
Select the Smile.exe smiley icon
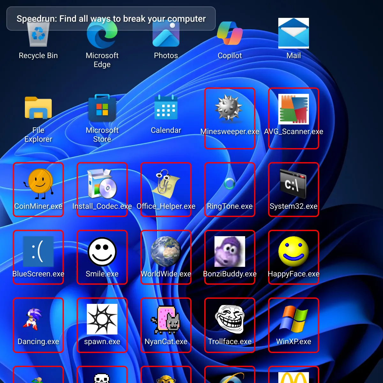pyautogui.click(x=102, y=252)
